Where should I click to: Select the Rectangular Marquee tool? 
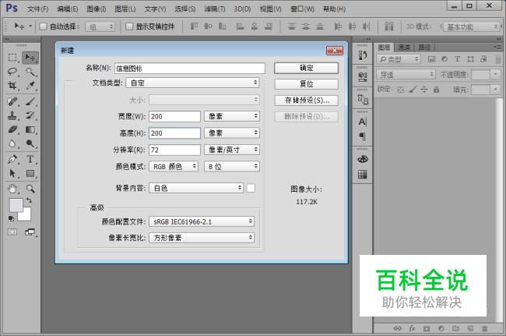click(12, 58)
